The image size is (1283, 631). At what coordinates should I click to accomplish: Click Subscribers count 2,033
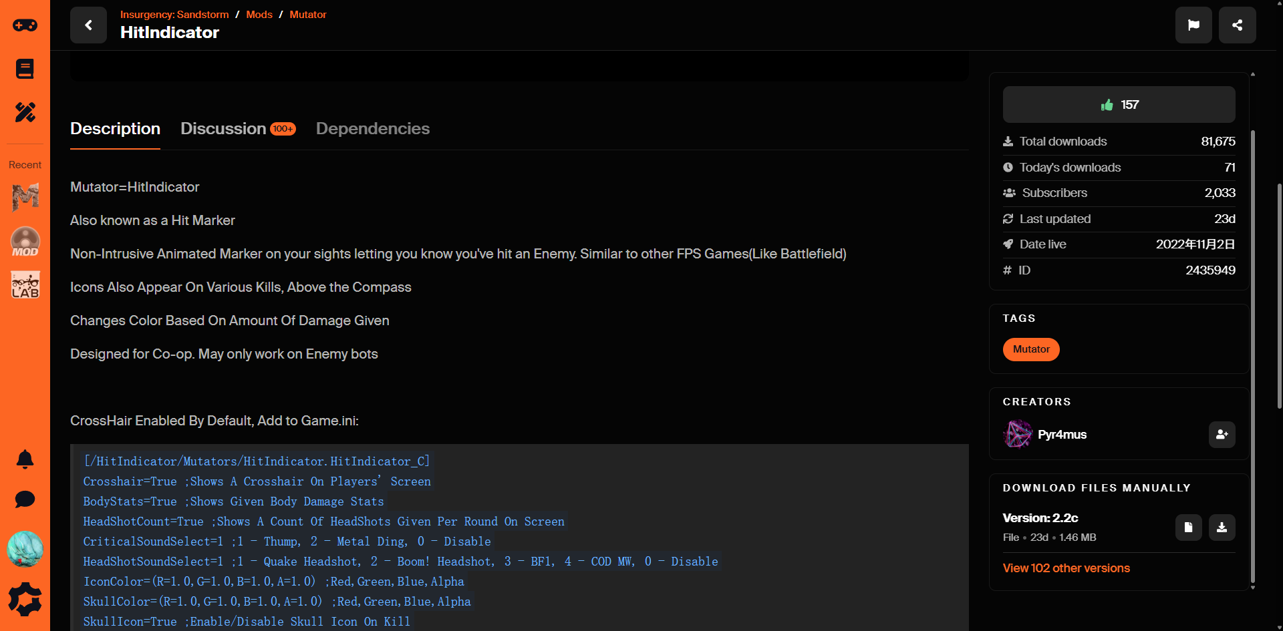click(1220, 193)
